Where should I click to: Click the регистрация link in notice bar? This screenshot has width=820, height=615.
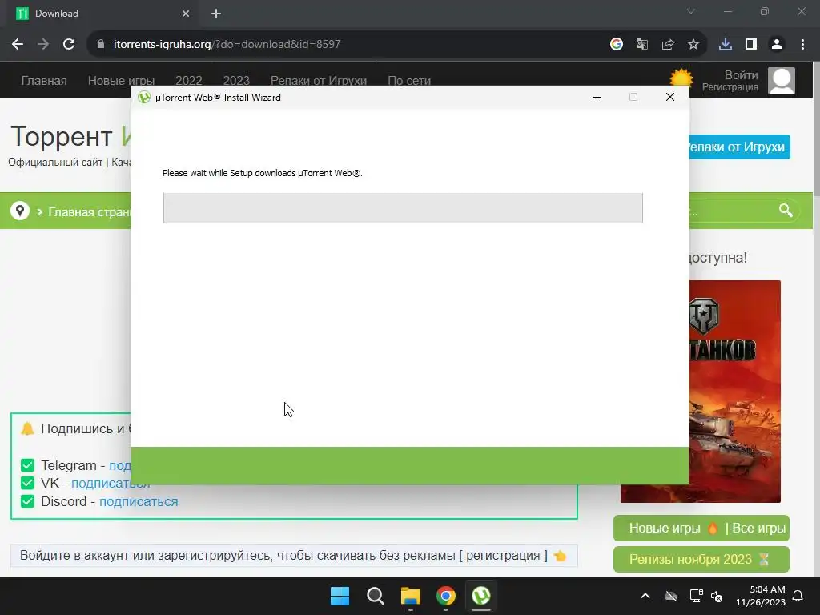pos(503,556)
